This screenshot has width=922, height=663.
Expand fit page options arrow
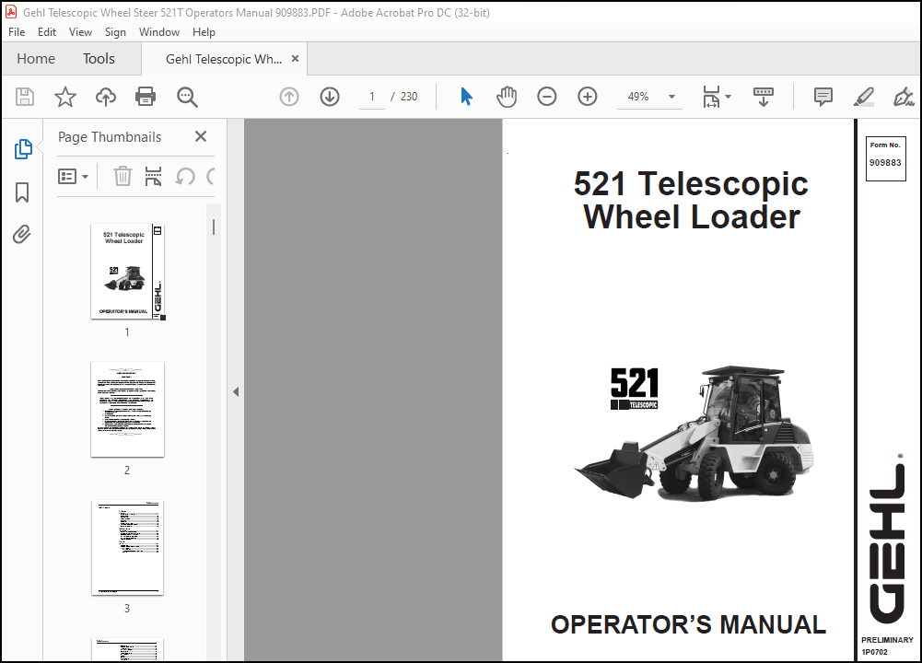tap(728, 97)
